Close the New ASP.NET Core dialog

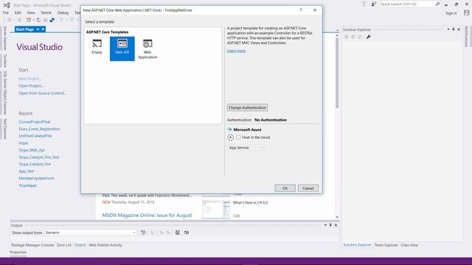click(315, 10)
